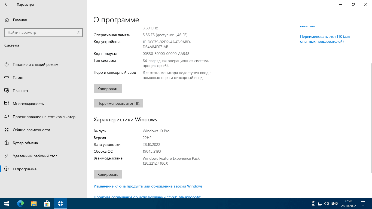Click the Meet Now camera tray icon
Image resolution: width=372 pixels, height=209 pixels.
tap(313, 204)
